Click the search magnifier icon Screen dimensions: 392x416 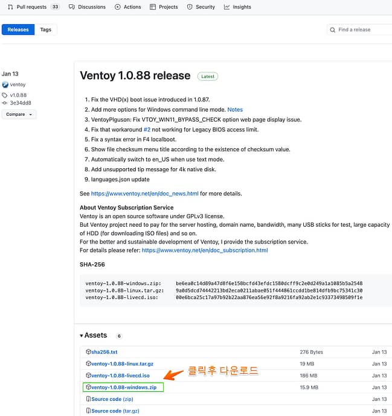pos(332,30)
